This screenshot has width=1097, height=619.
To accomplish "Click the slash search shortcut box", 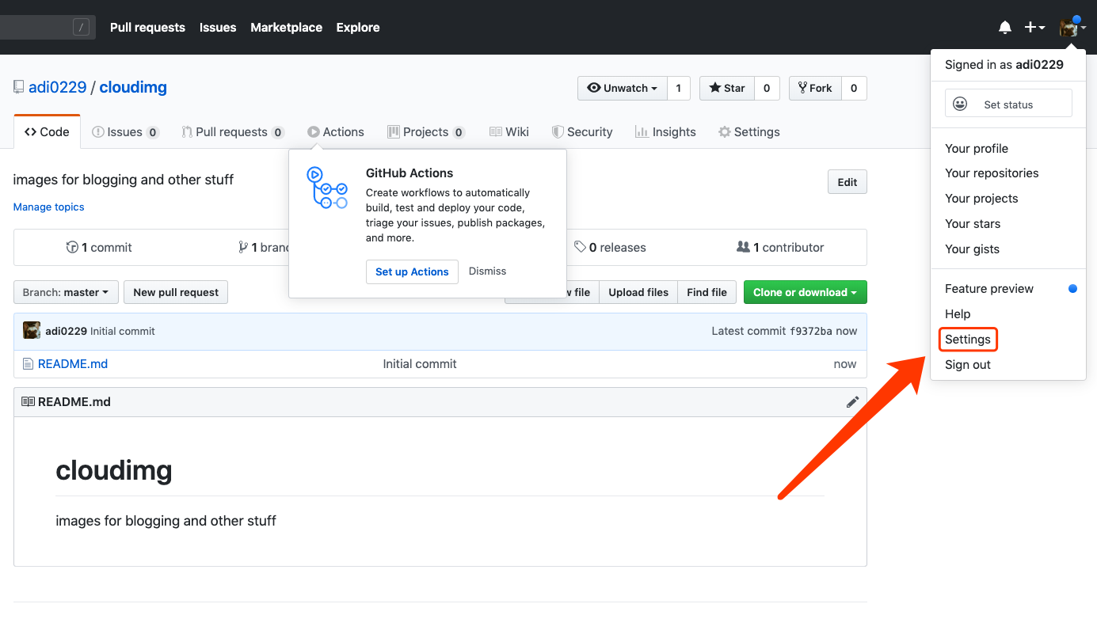I will point(81,28).
